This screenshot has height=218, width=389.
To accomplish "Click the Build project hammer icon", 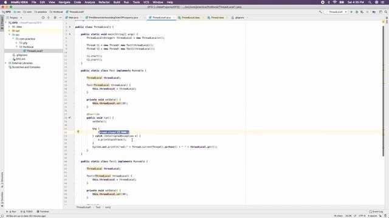I will 320,12.
